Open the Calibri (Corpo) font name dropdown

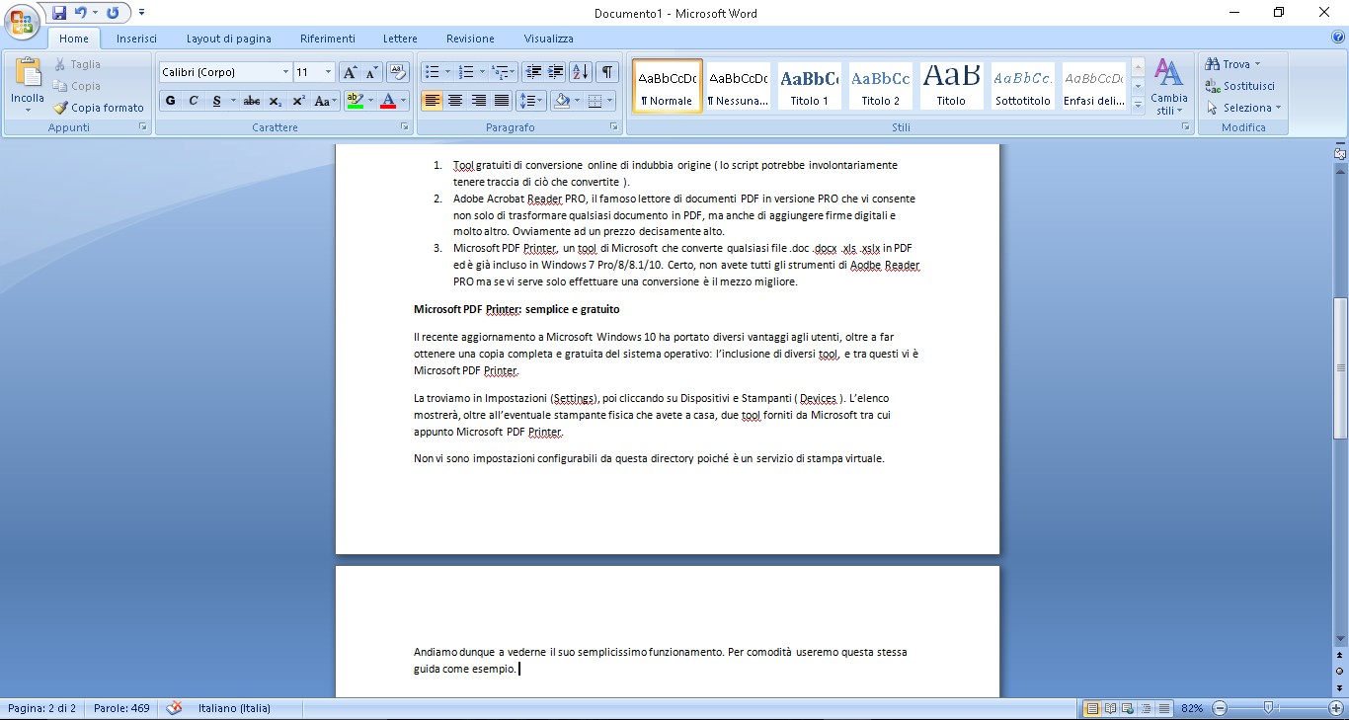[285, 72]
